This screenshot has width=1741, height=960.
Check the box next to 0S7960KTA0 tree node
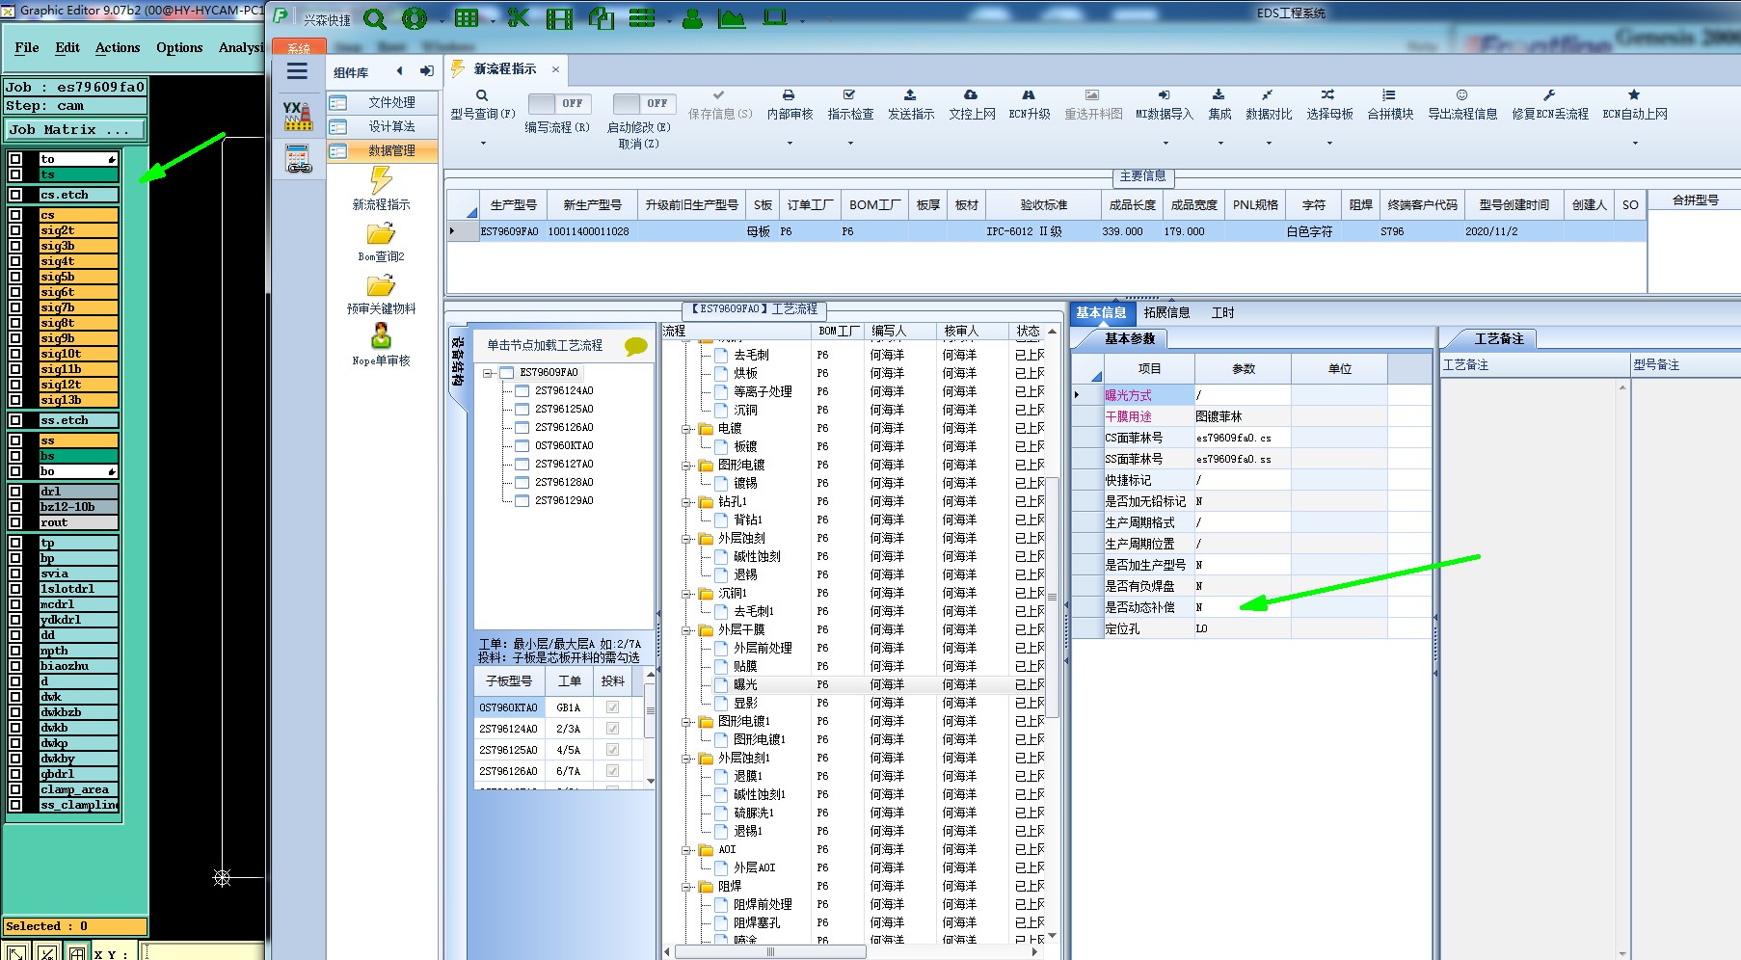point(522,446)
